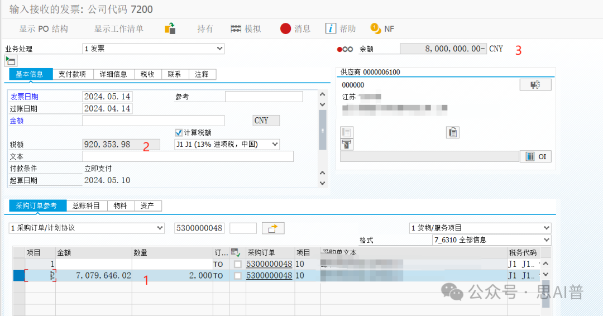The image size is (603, 316).
Task: Click arrow icon next to PO number field
Action: (x=273, y=228)
